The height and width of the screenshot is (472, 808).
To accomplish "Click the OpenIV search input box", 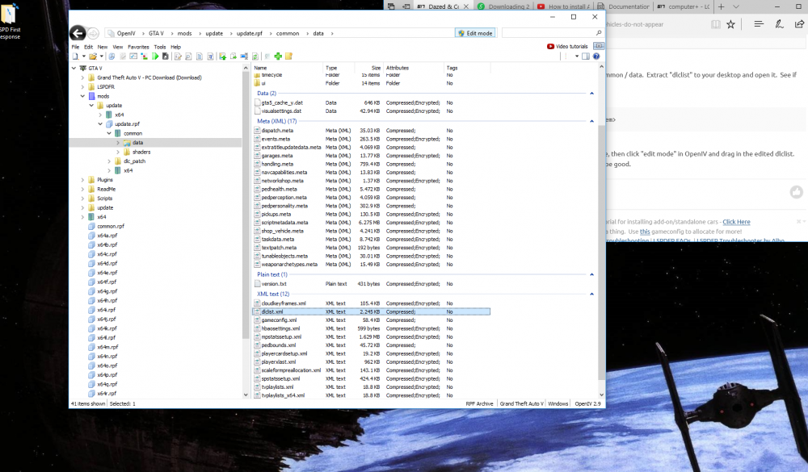I will pos(549,33).
